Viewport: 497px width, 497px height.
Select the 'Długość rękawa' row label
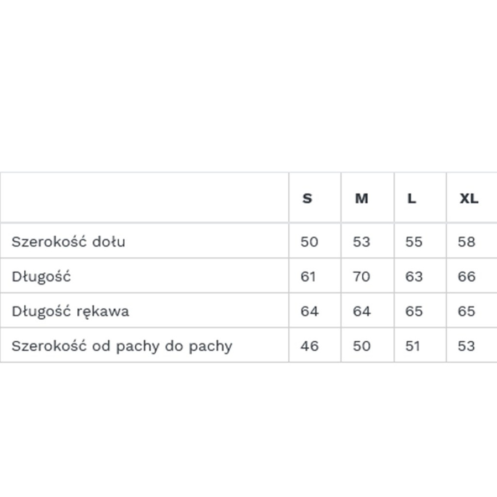pos(71,311)
